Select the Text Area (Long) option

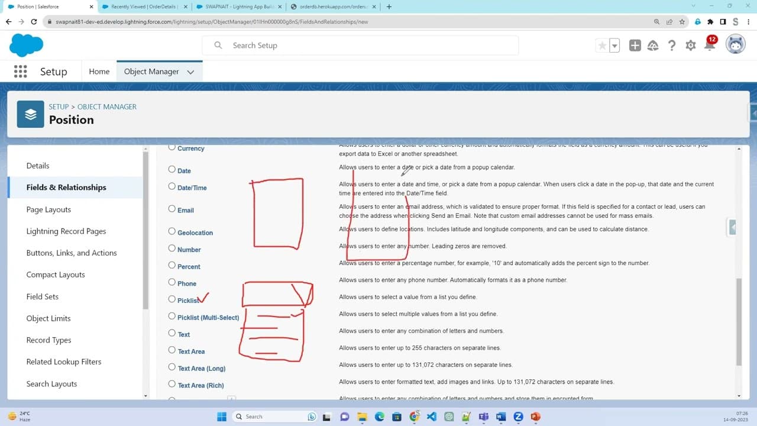pyautogui.click(x=172, y=367)
